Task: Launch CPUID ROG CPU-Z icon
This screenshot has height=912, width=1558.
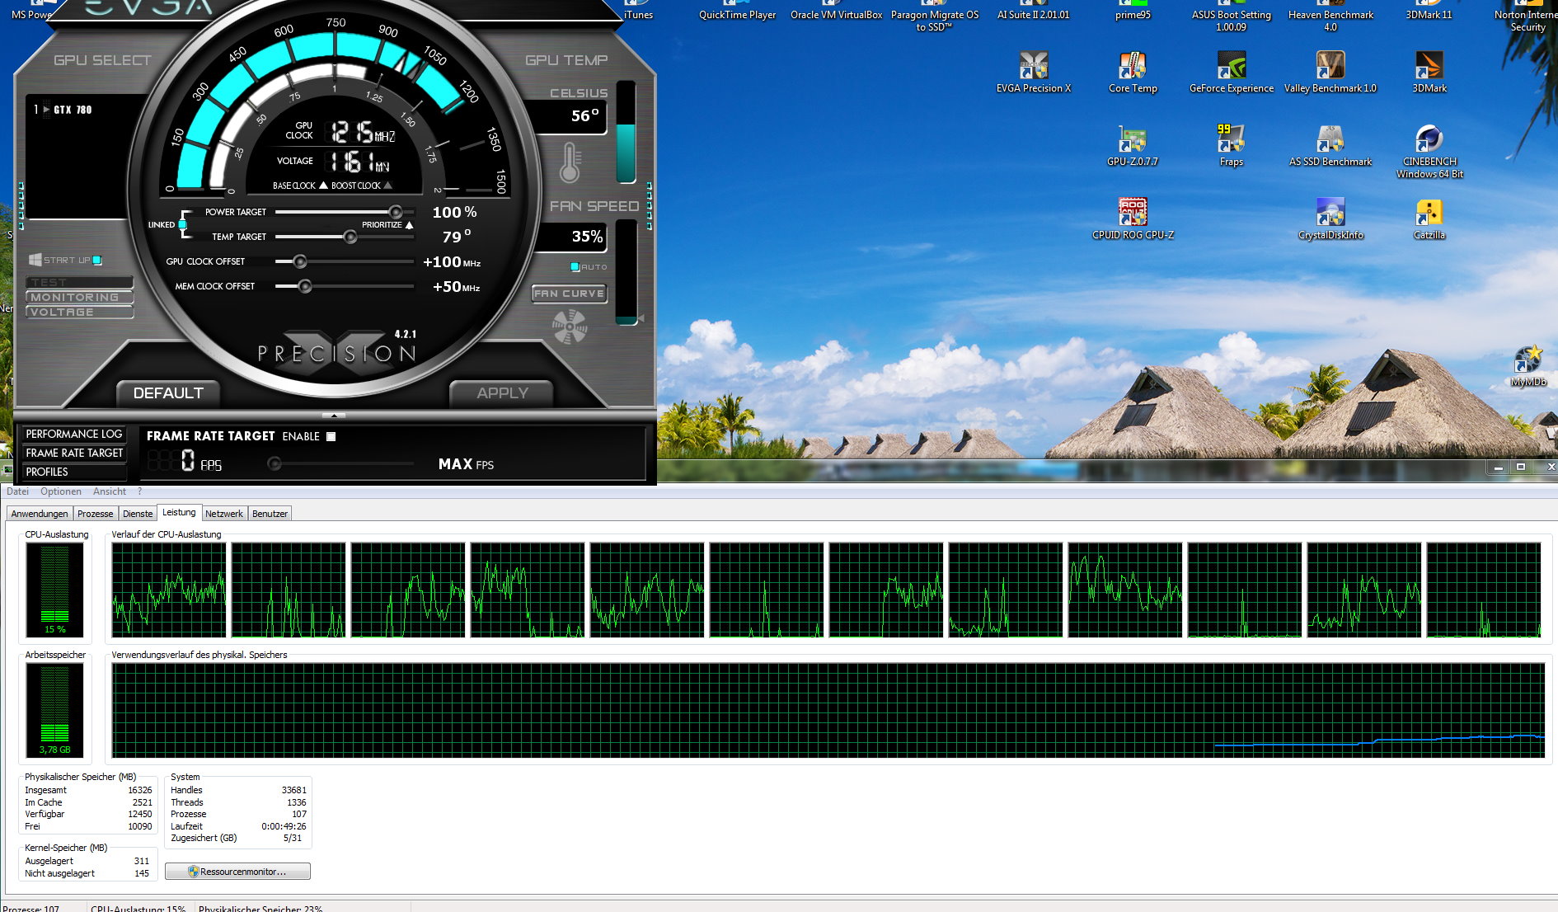Action: [1133, 219]
